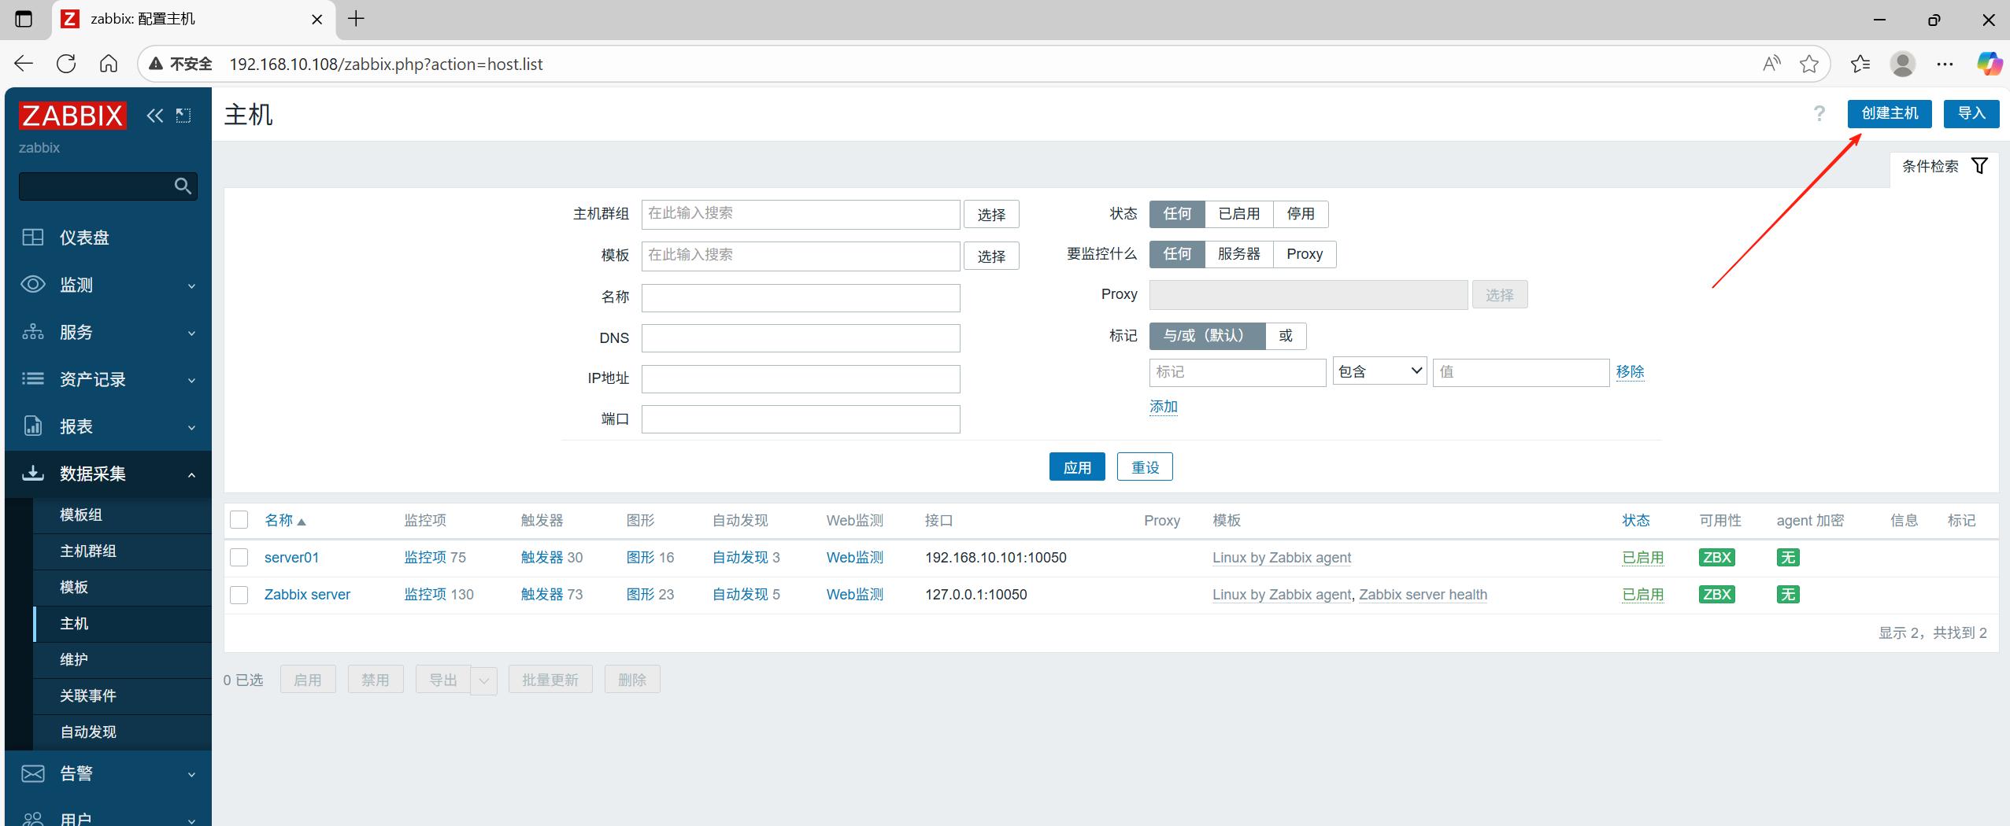
Task: Click the read aloud icon
Action: click(1771, 64)
